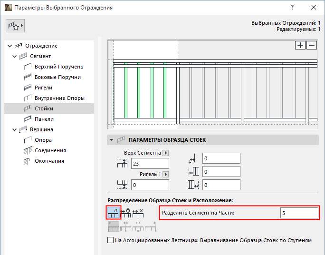This screenshot has width=325, height=255.
Task: Click the Окончания tree icon
Action: point(27,161)
